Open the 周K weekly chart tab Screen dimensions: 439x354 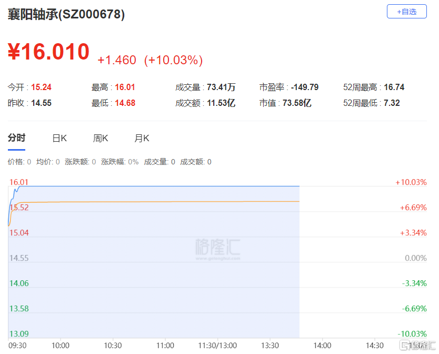pos(101,138)
